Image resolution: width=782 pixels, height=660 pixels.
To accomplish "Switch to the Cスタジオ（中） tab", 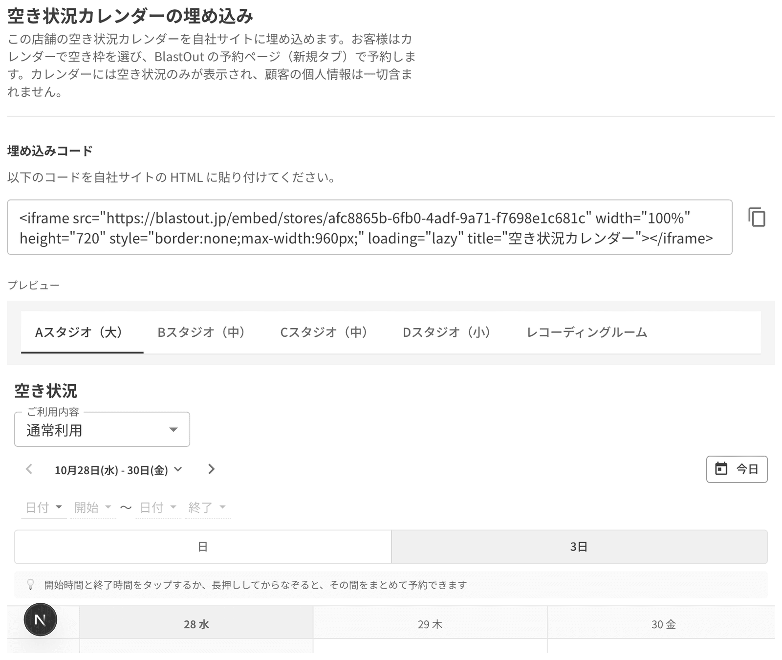I will 327,332.
